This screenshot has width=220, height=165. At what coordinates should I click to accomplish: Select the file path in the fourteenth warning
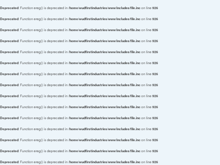point(104,151)
